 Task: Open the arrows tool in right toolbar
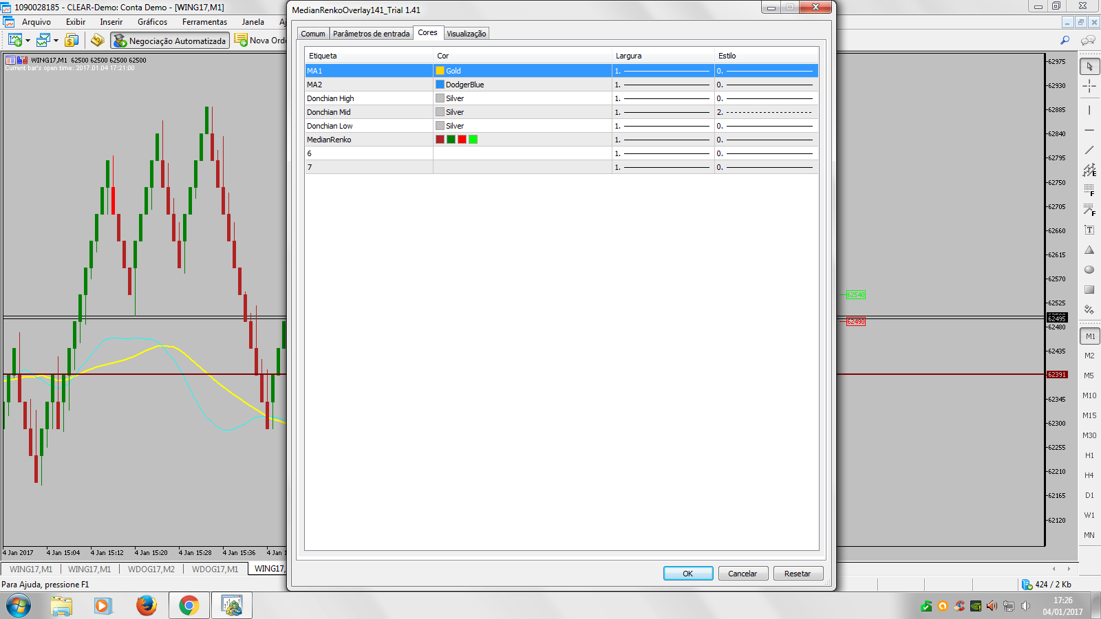1089,309
